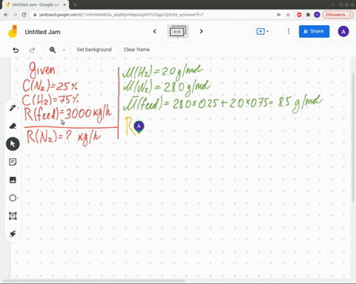The image size is (356, 284).
Task: Open the browser profile avatar icon
Action: coord(317,15)
